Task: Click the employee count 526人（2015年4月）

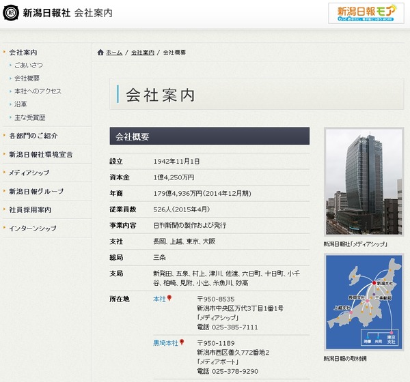Action: coord(182,209)
